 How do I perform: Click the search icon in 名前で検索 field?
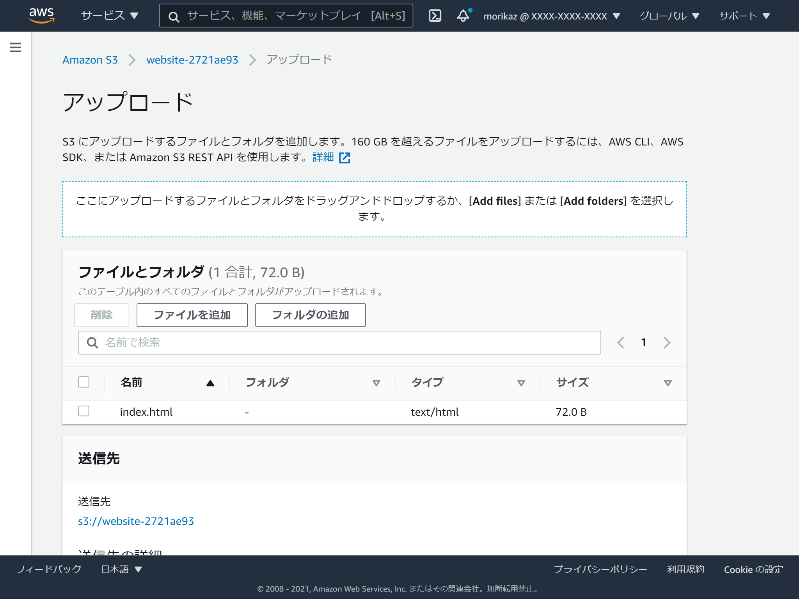coord(92,342)
